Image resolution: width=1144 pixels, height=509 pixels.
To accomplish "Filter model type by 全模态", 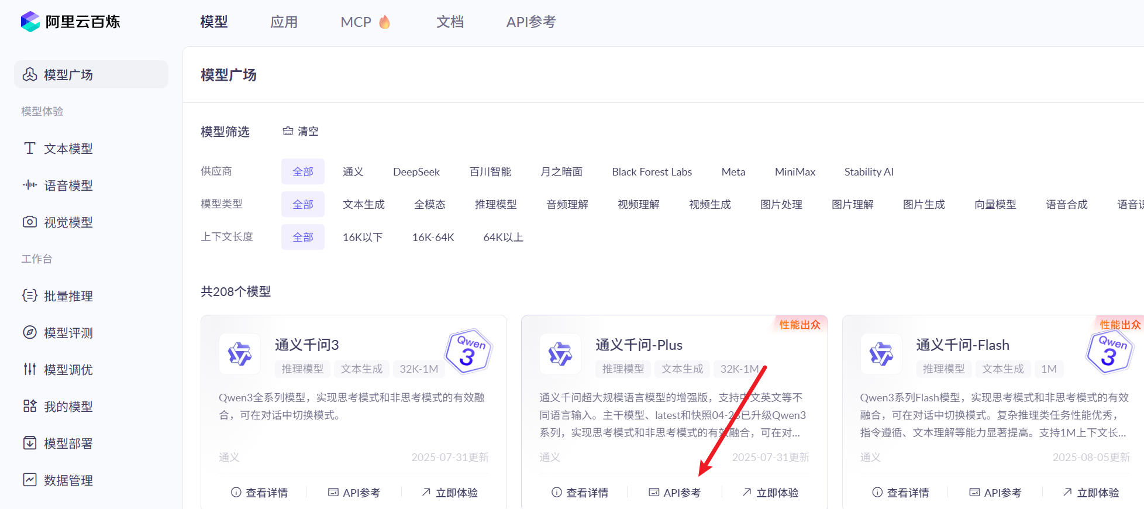I will [x=430, y=204].
